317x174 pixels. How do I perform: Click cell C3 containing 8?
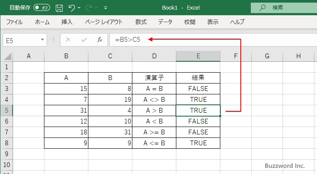[x=110, y=89]
